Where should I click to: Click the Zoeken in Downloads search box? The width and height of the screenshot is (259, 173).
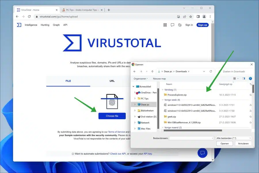click(235, 72)
